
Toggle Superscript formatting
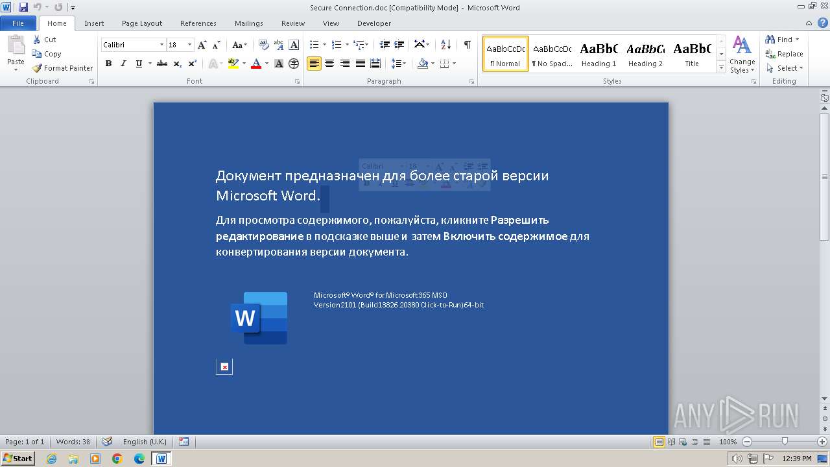coord(193,64)
